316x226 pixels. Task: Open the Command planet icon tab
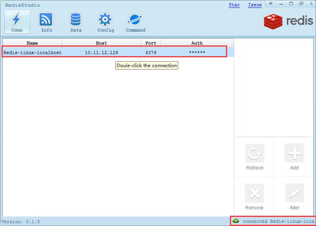[x=135, y=22]
